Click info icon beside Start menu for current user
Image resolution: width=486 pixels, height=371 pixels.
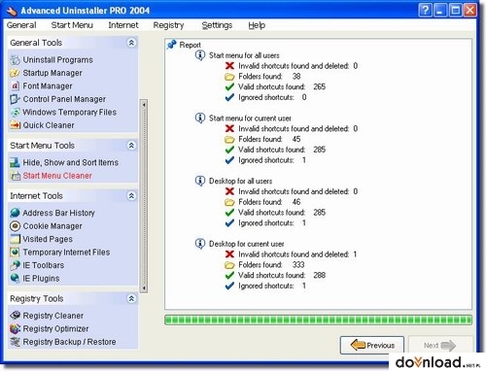pos(200,118)
